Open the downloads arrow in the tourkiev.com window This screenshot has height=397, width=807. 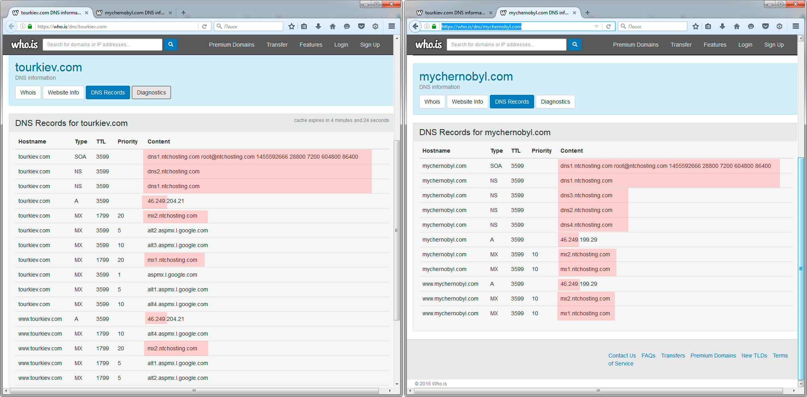click(x=318, y=26)
